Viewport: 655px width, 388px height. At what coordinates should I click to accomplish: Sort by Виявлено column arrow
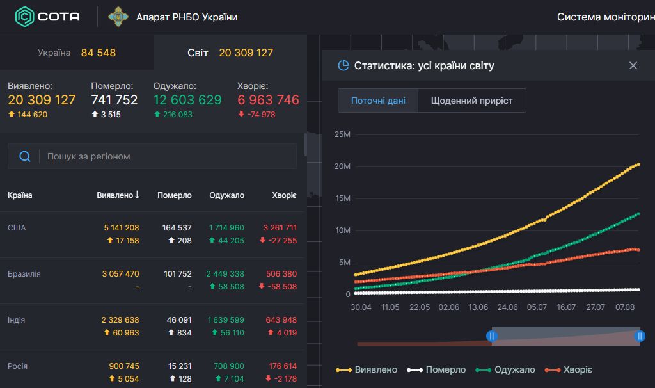[137, 195]
